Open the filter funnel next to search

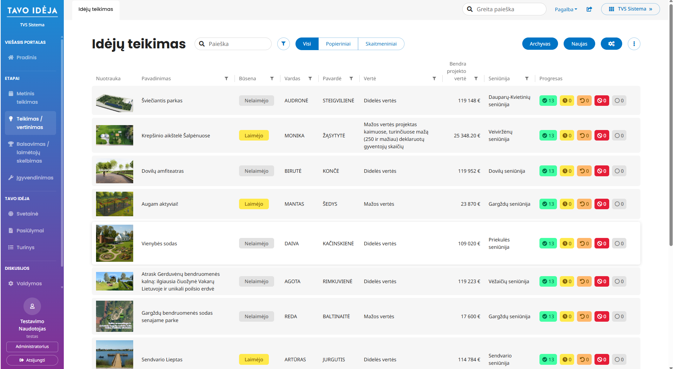tap(283, 44)
